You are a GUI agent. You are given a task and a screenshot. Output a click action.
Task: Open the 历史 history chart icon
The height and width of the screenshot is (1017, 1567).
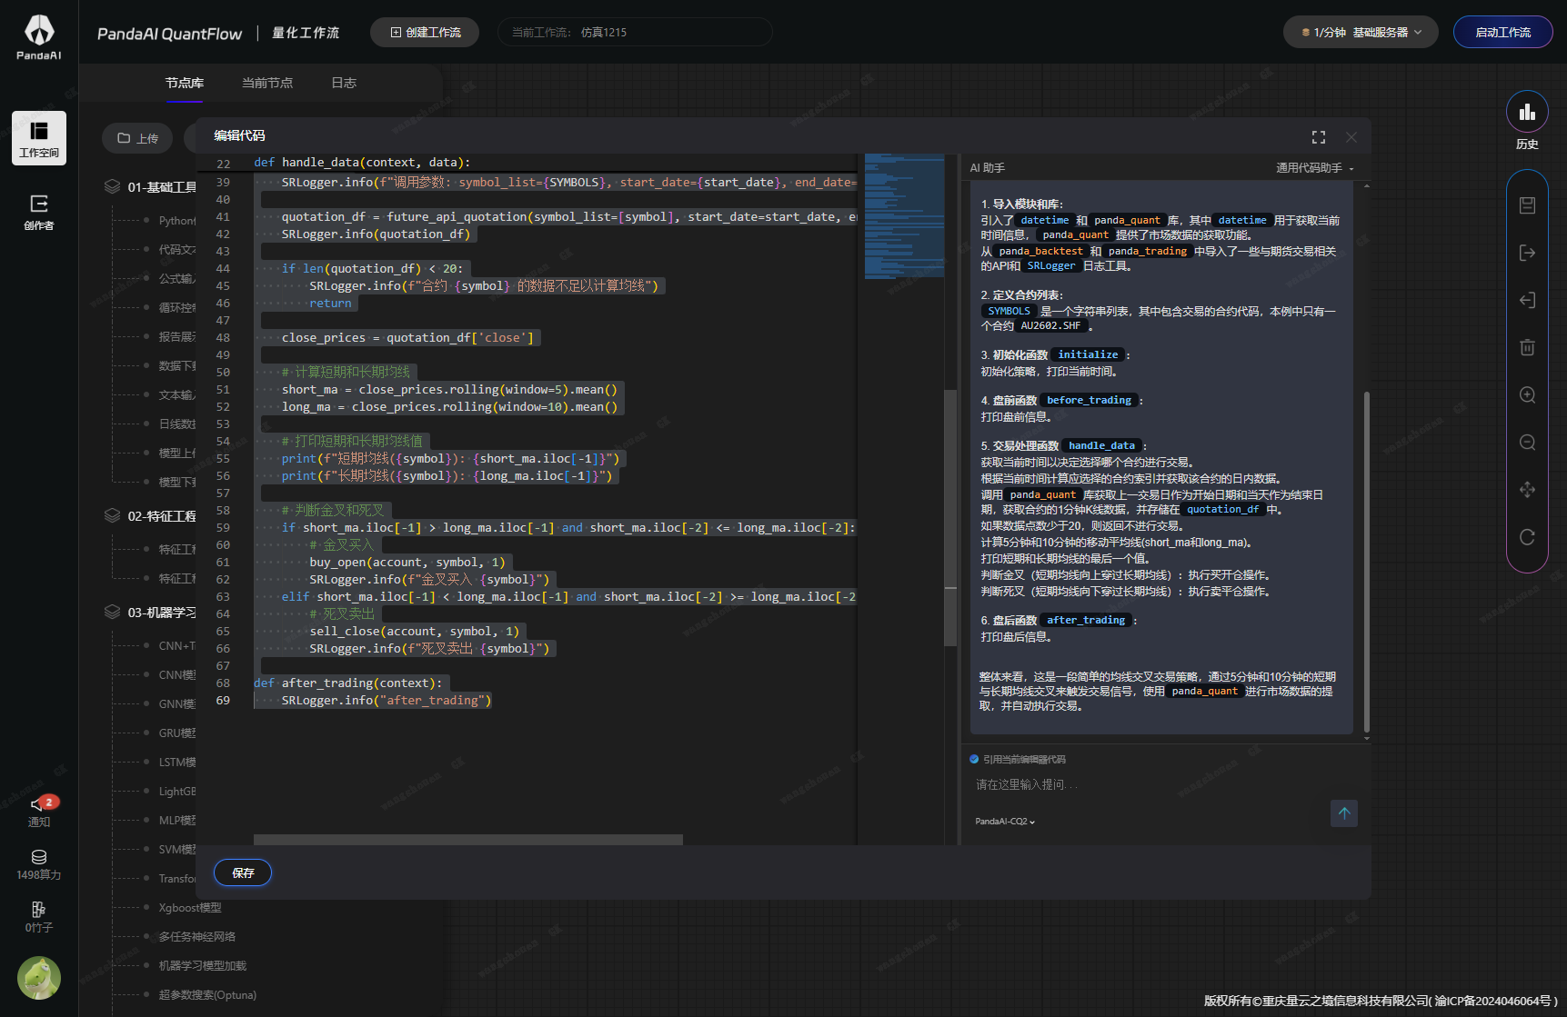[x=1528, y=113]
